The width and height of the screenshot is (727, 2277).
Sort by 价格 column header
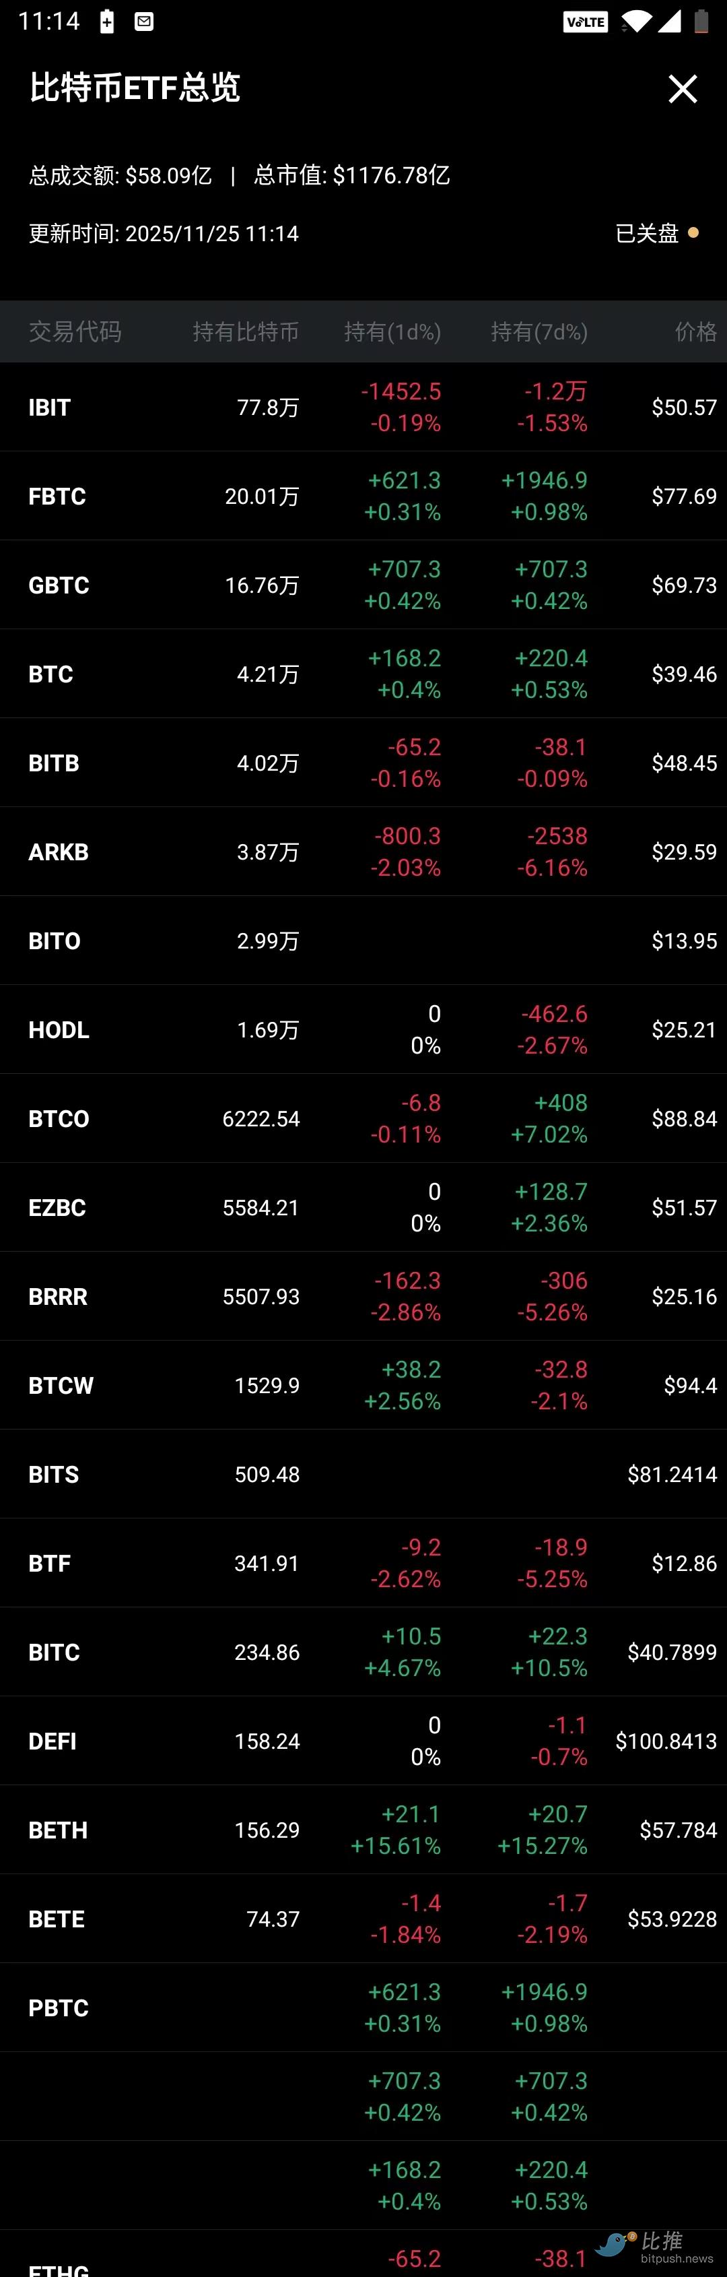pyautogui.click(x=695, y=331)
